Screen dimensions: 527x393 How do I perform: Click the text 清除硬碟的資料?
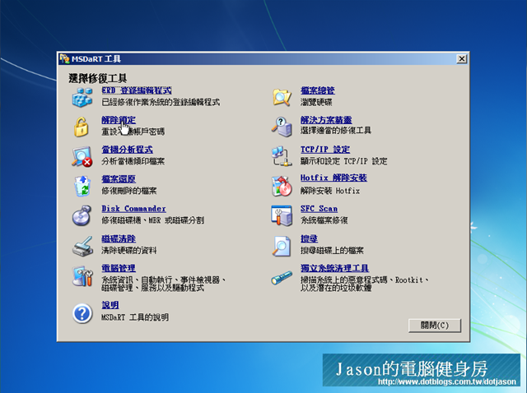(x=129, y=251)
